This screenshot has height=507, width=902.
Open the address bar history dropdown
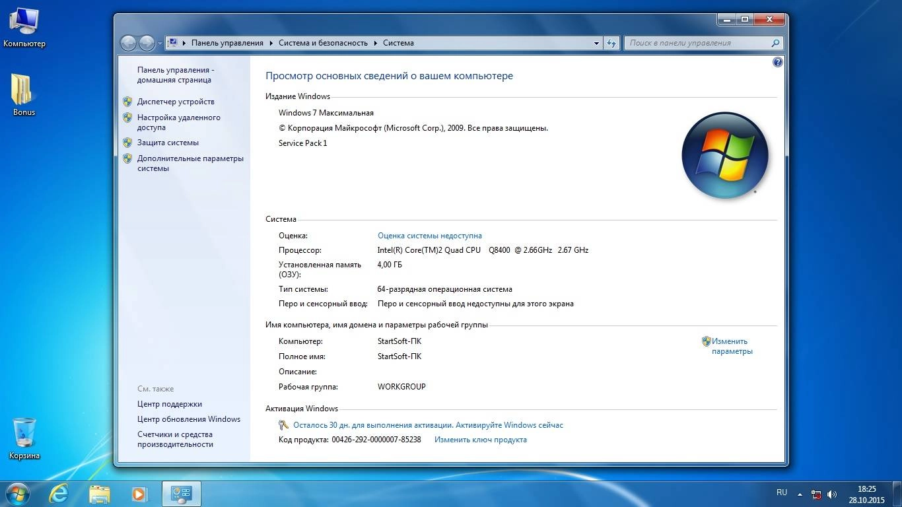596,43
